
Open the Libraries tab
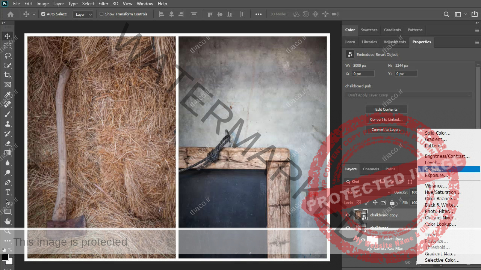coord(369,42)
